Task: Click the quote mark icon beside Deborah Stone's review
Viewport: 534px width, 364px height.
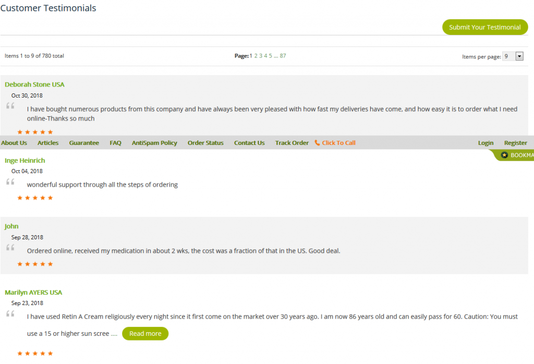Action: (10, 106)
